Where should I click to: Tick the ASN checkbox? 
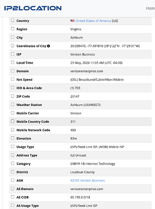[x=13, y=180]
